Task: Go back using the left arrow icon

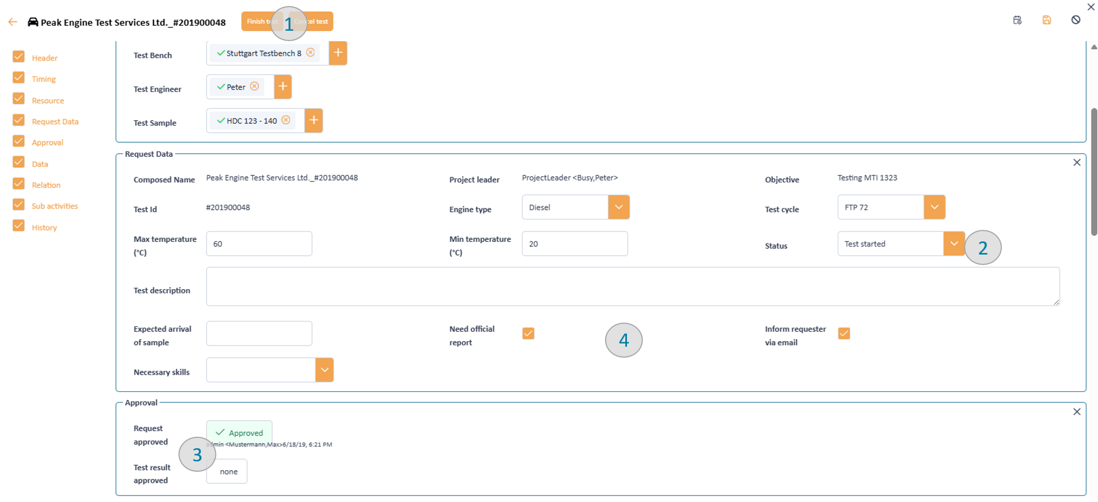Action: click(13, 22)
